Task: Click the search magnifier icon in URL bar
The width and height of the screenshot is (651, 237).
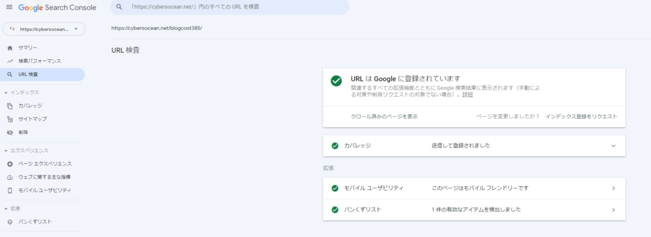Action: tap(120, 7)
